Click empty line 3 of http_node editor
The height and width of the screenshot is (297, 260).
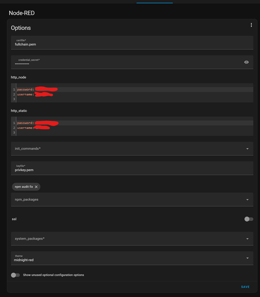pos(119,99)
